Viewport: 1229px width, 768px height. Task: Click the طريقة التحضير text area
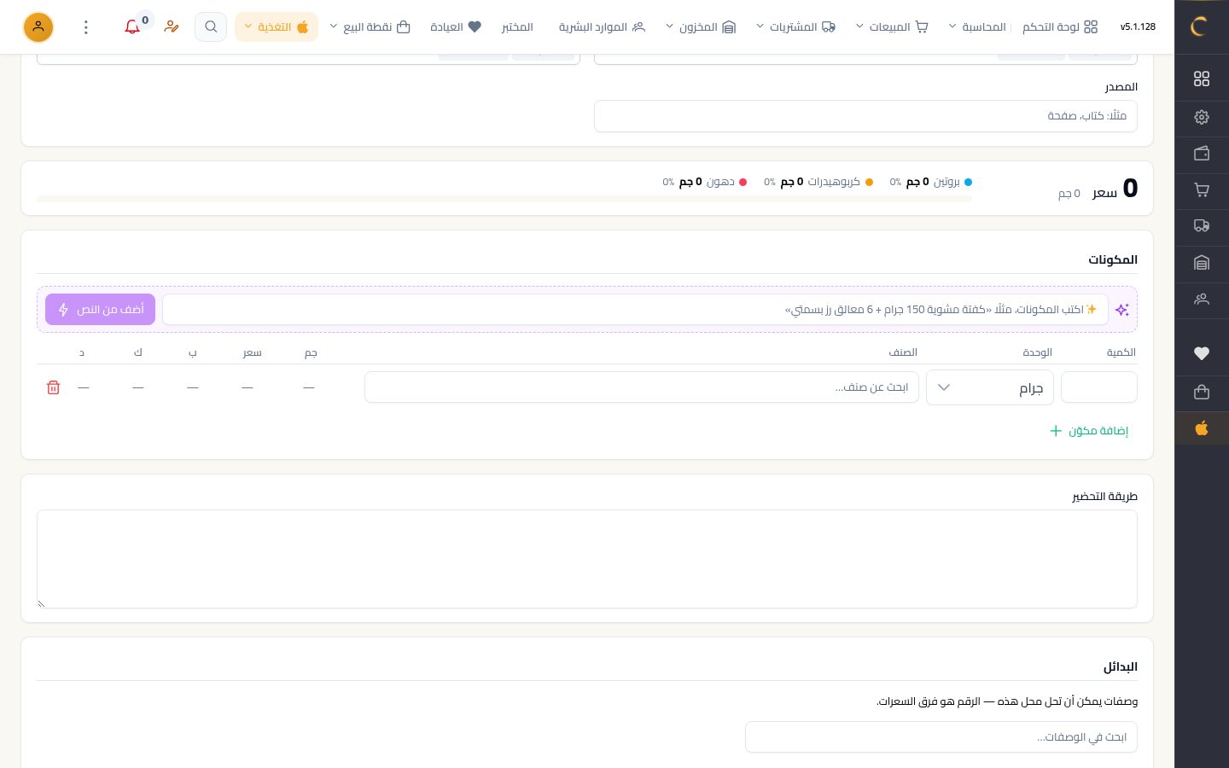[x=587, y=559]
